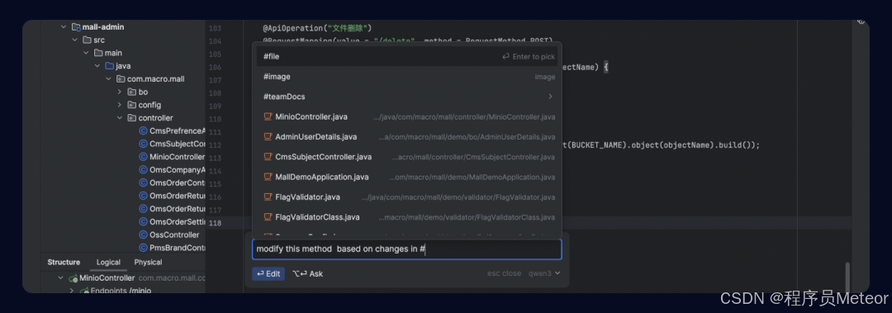Screen dimensions: 892x313
Task: Click Java file icon beside FlagValidatorClass.java suggestion
Action: (x=268, y=217)
